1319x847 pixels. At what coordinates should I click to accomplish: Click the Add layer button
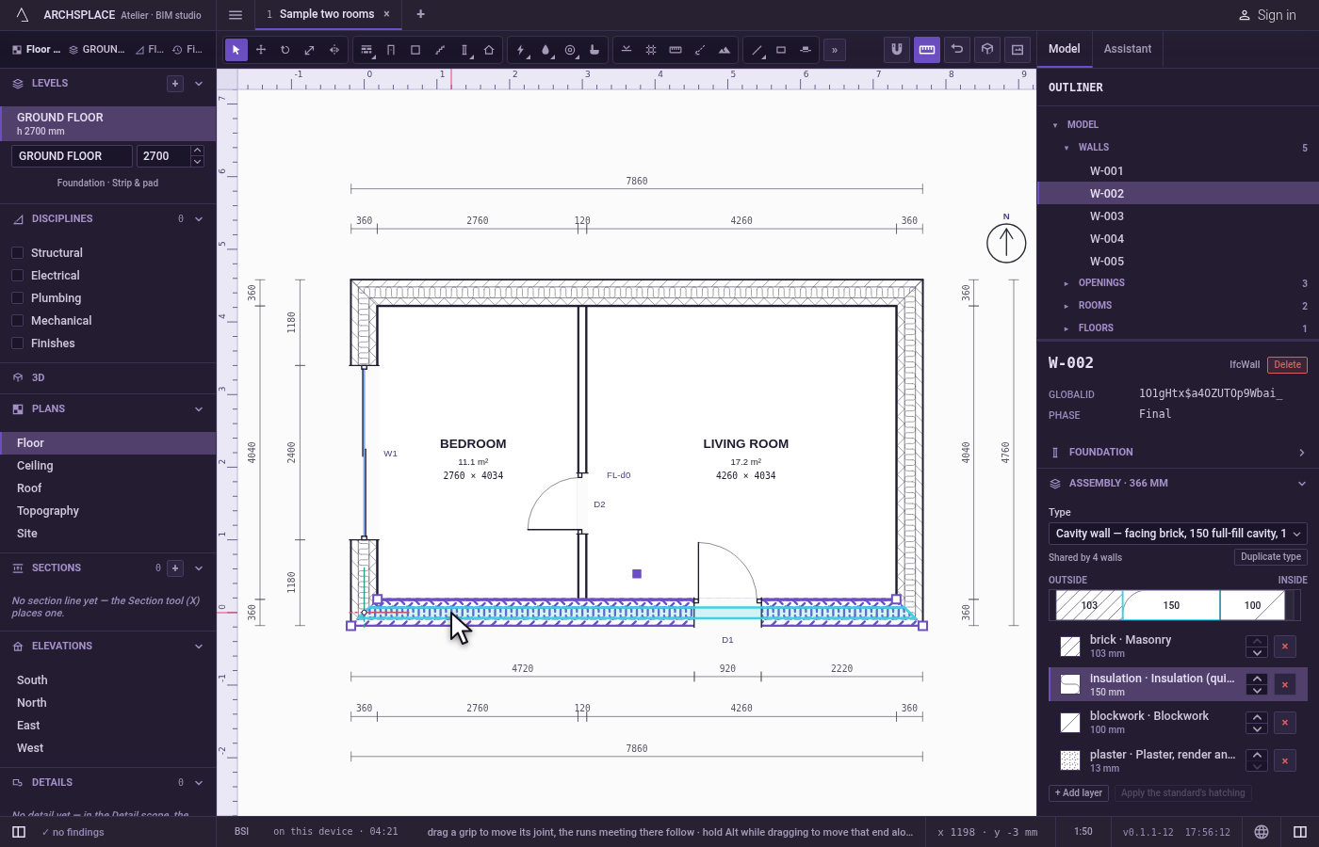tap(1079, 793)
